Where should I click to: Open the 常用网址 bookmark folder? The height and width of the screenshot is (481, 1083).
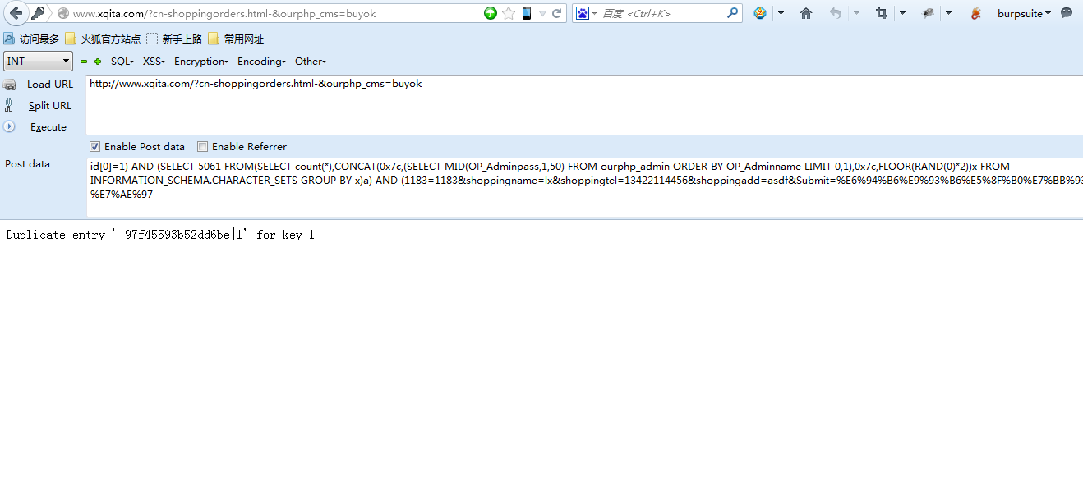pyautogui.click(x=236, y=39)
